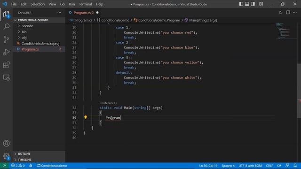Viewport: 301px width, 169px height.
Task: Open the Terminal menu
Action: point(86,4)
